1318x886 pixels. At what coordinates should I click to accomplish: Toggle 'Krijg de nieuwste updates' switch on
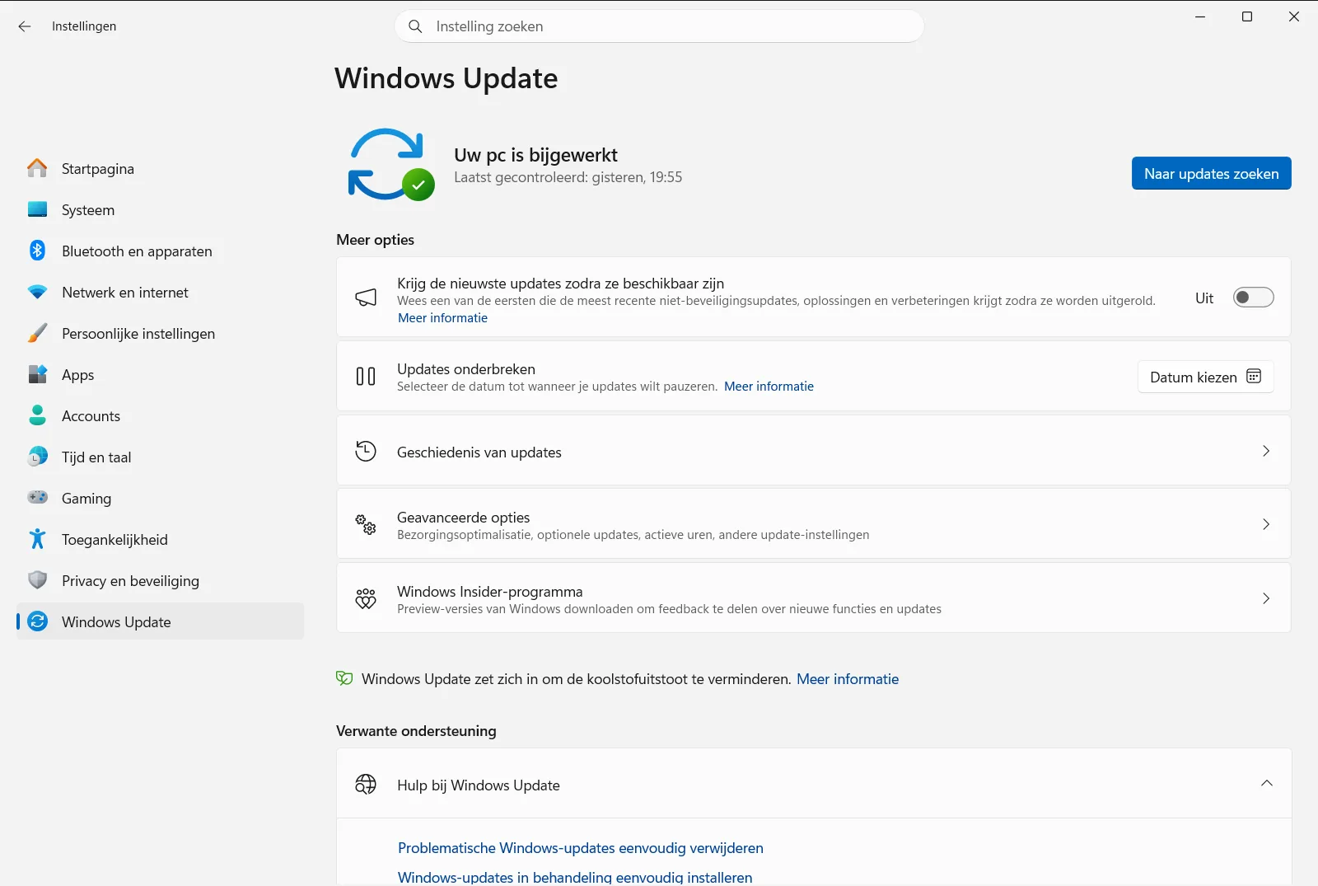click(x=1253, y=298)
